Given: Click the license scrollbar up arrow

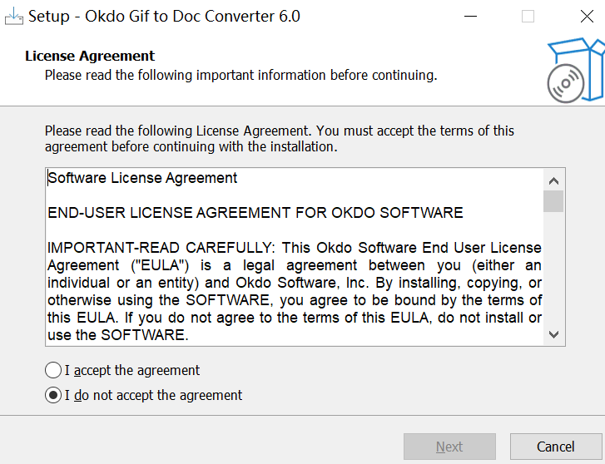Looking at the screenshot, I should pos(554,180).
